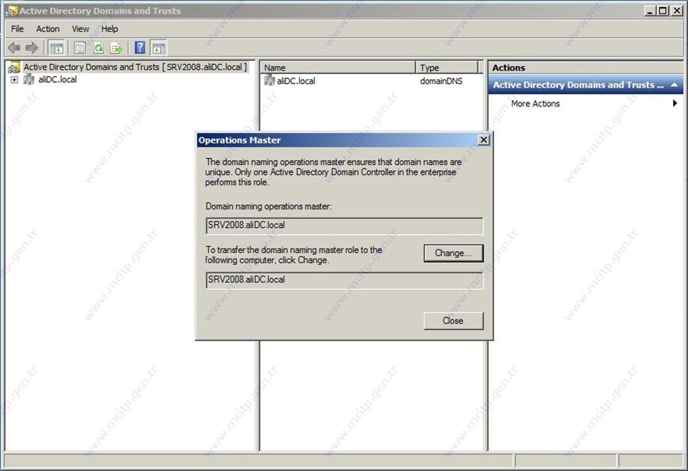Sort list by Type column header
This screenshot has height=471, width=688.
click(447, 67)
